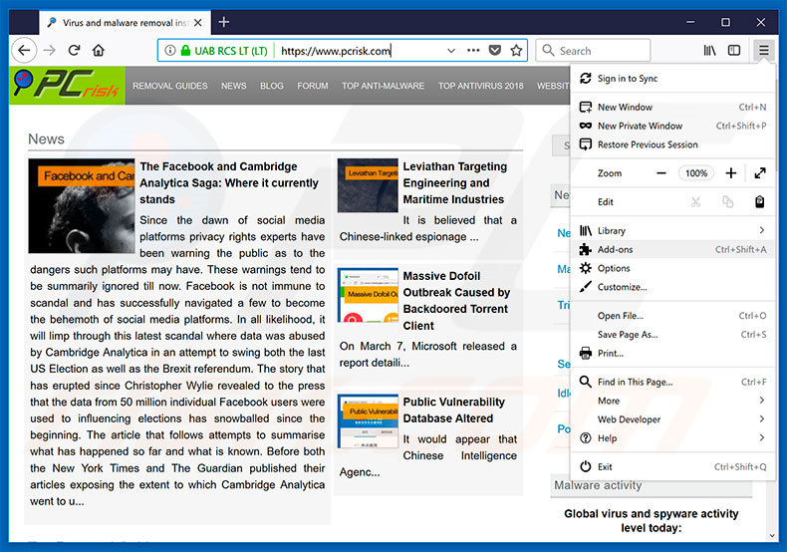Click the hamburger menu button
Image resolution: width=787 pixels, height=552 pixels.
tap(763, 50)
